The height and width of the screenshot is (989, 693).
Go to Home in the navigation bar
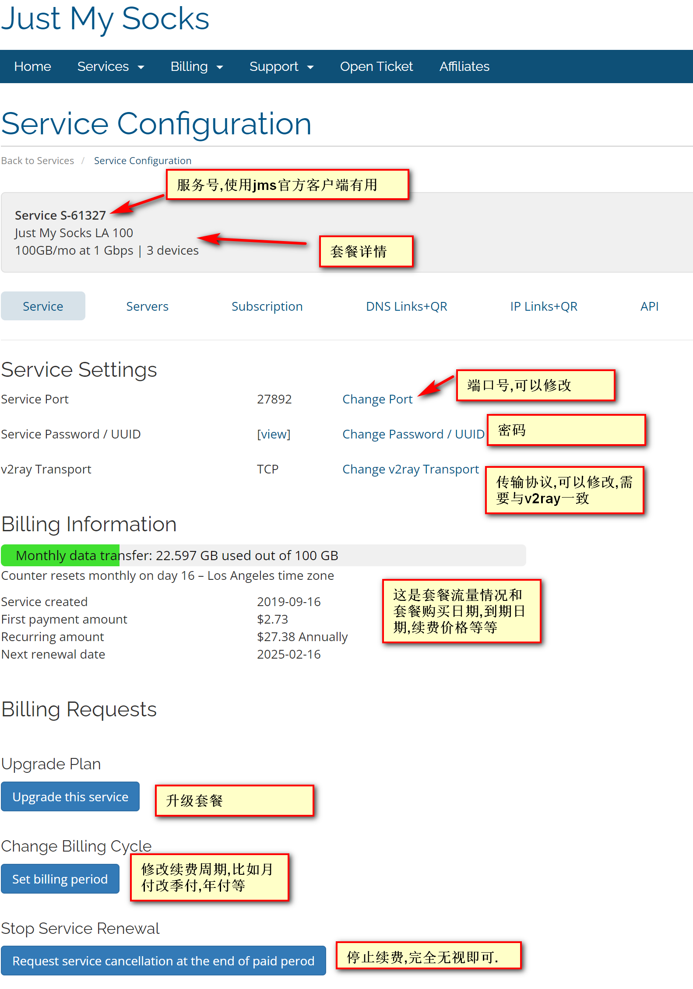click(x=32, y=67)
